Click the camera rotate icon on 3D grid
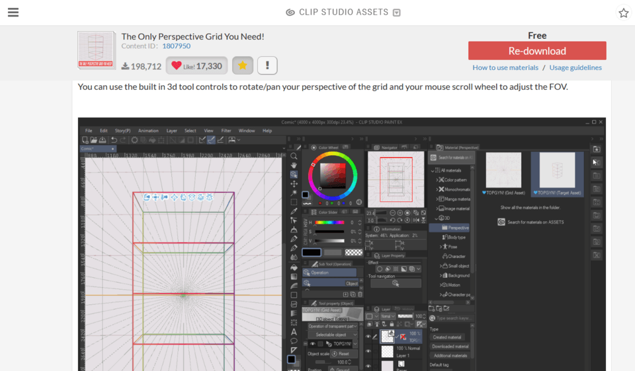This screenshot has width=635, height=371. (x=147, y=197)
